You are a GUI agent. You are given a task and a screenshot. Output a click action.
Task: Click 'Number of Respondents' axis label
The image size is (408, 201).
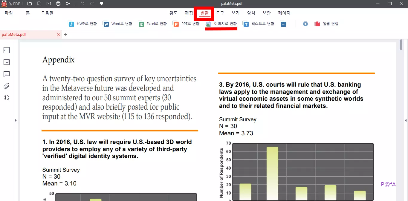pos(221,173)
